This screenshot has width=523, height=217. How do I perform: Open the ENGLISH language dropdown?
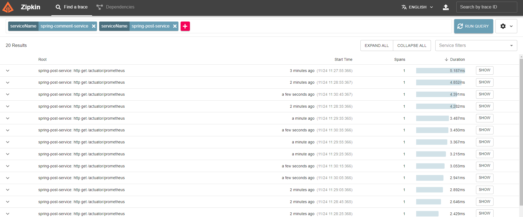(417, 7)
